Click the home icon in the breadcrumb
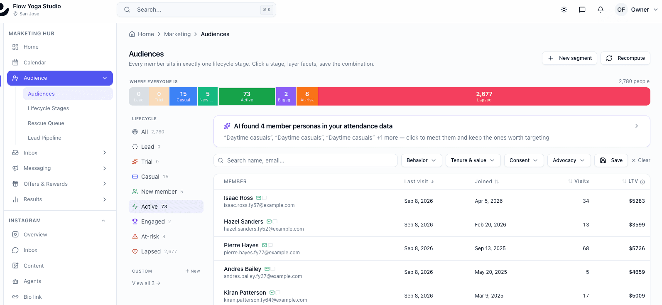This screenshot has height=305, width=662. coord(132,34)
